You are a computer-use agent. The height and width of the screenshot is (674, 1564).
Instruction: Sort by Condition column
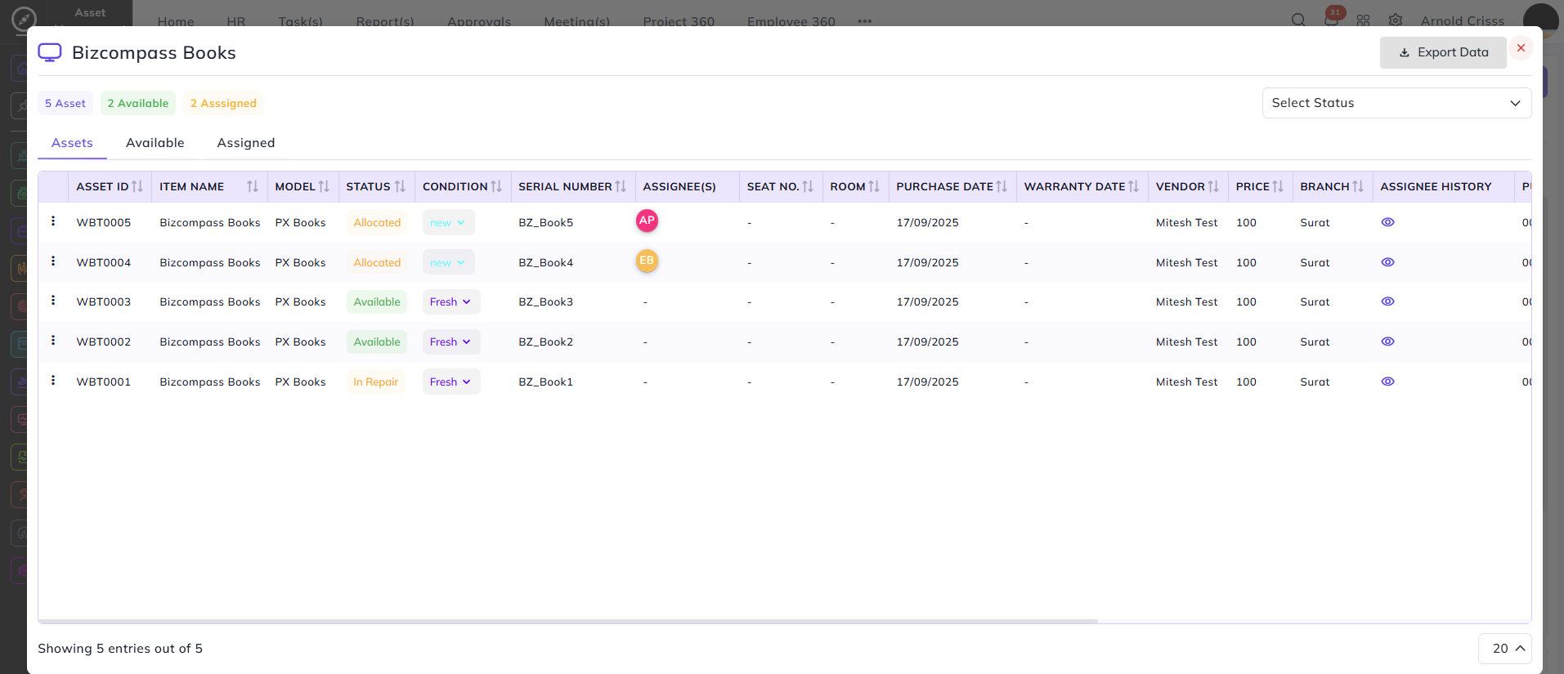tap(496, 186)
